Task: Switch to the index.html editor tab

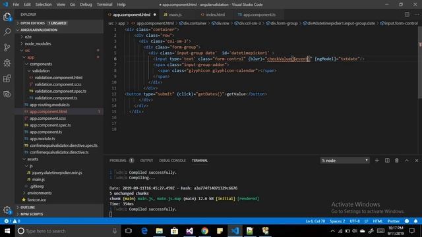Action: 216,14
